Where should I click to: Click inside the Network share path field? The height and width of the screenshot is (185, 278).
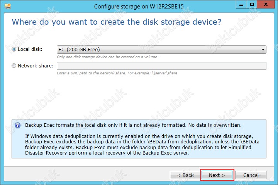(x=161, y=66)
